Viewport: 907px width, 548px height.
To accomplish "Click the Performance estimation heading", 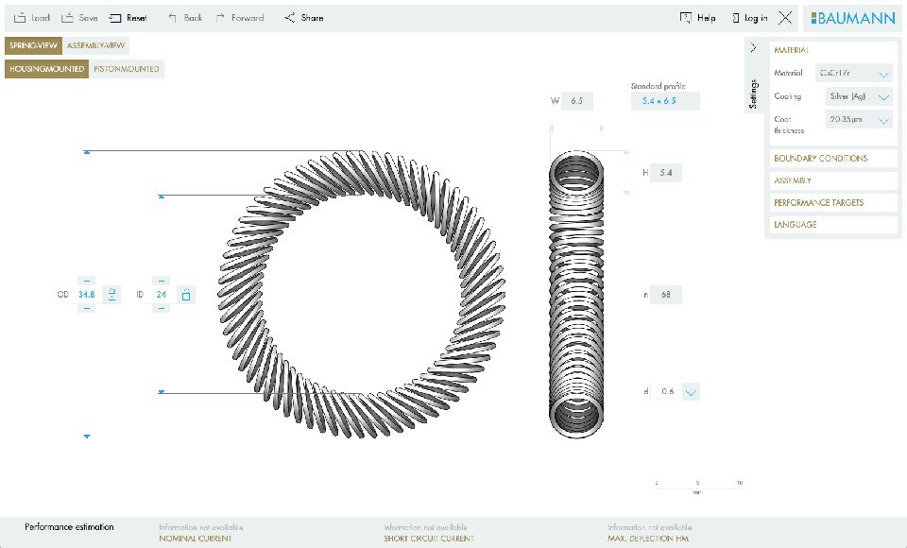I will tap(69, 527).
